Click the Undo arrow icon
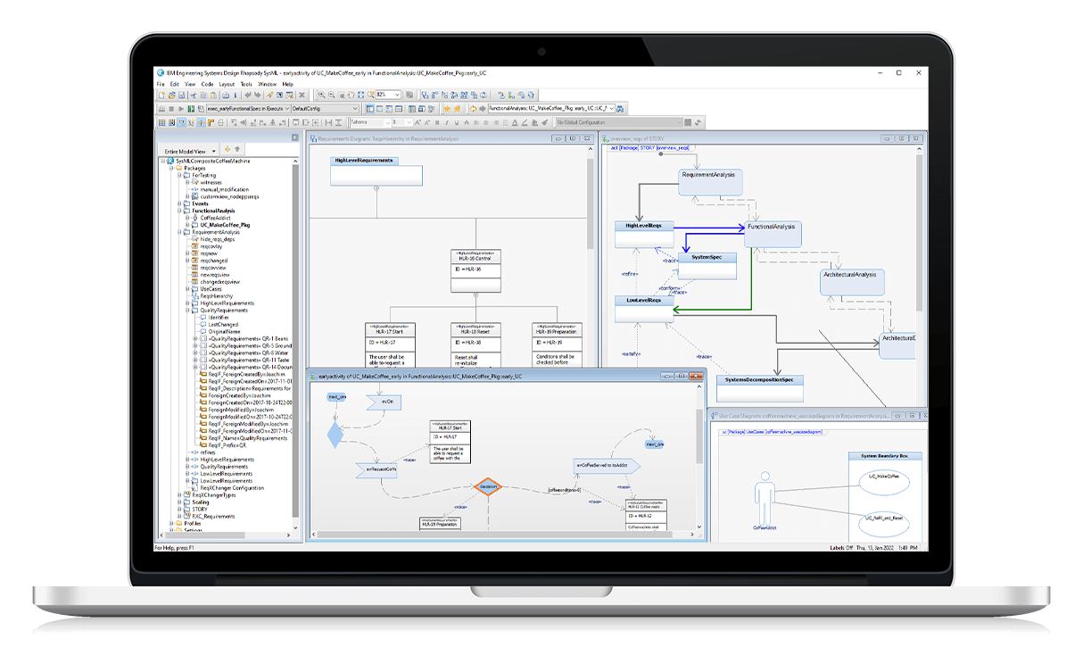This screenshot has width=1083, height=647. [x=247, y=94]
